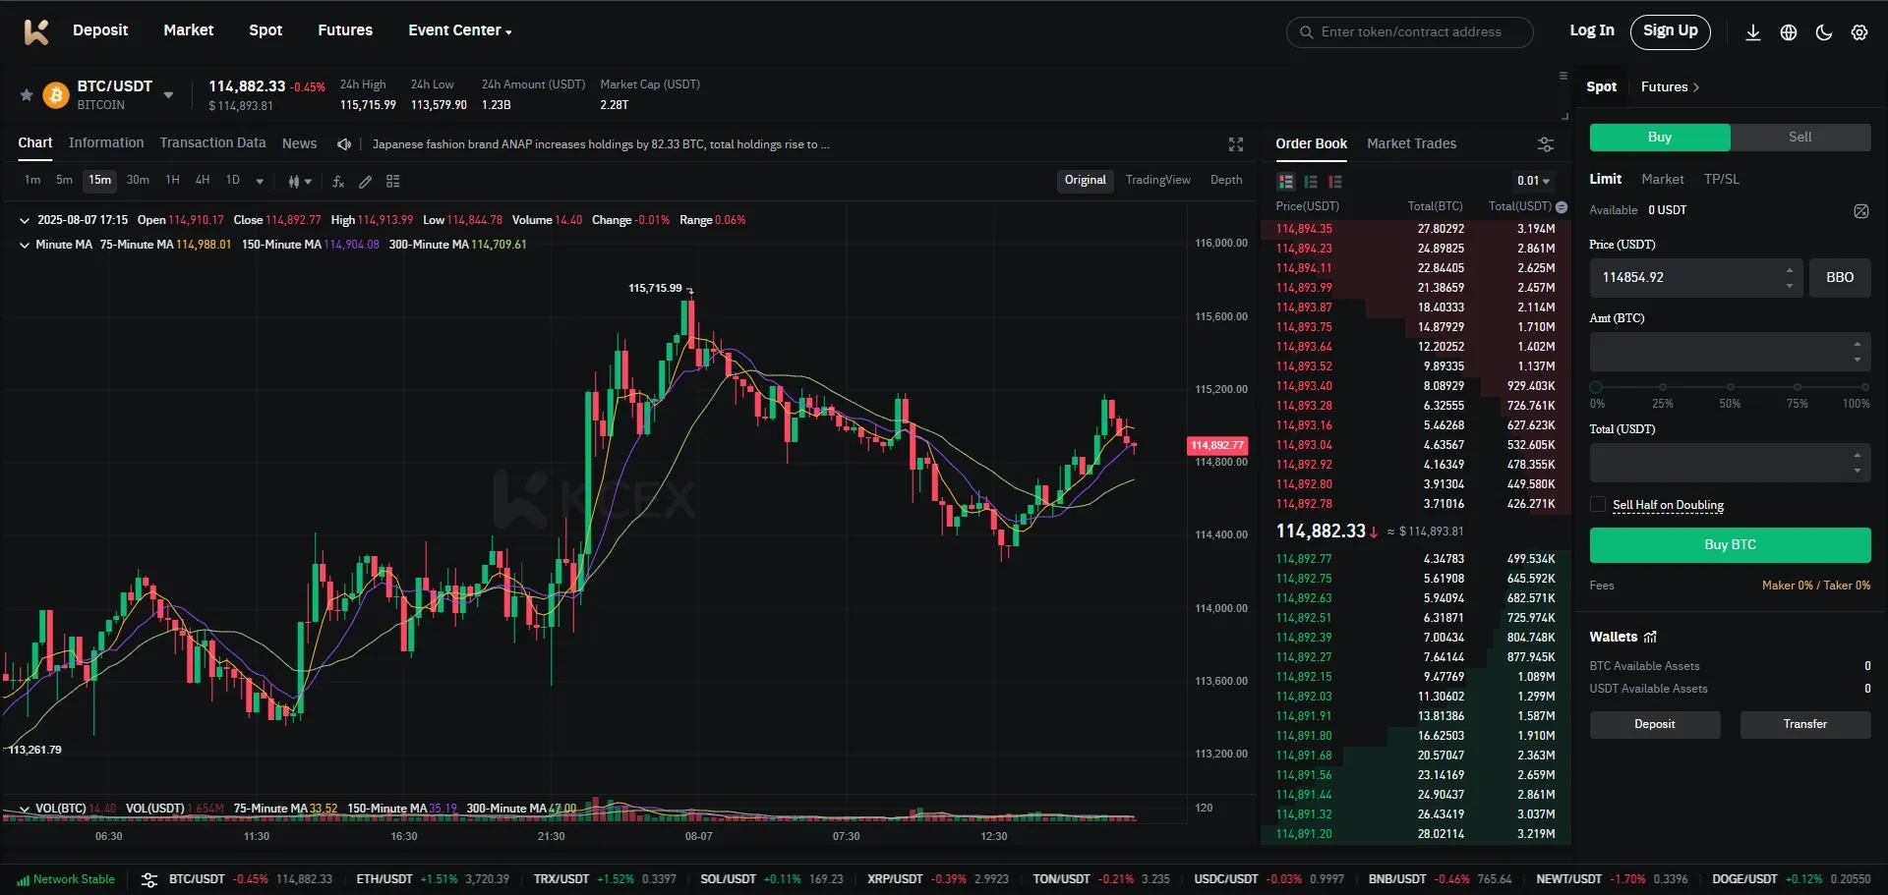Set amount slider to 50%
Viewport: 1888px width, 895px height.
1730,388
